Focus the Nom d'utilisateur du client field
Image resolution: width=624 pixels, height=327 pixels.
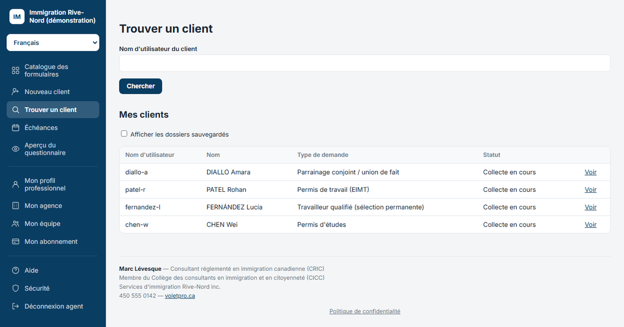365,63
